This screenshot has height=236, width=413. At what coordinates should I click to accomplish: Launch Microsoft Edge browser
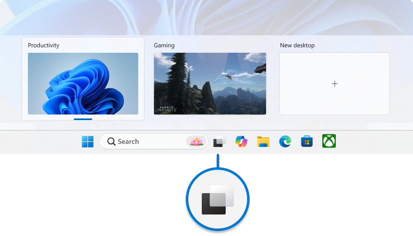(x=285, y=142)
